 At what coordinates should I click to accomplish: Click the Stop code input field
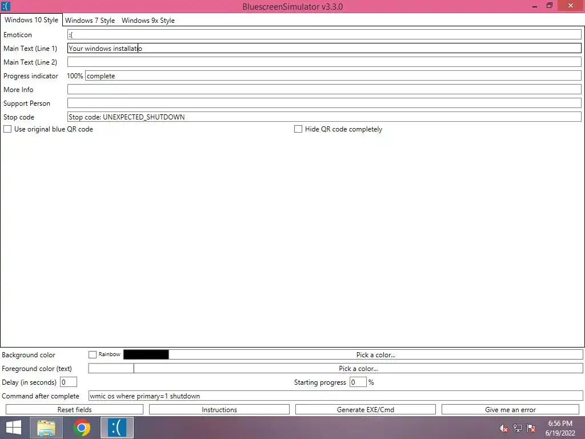[324, 117]
